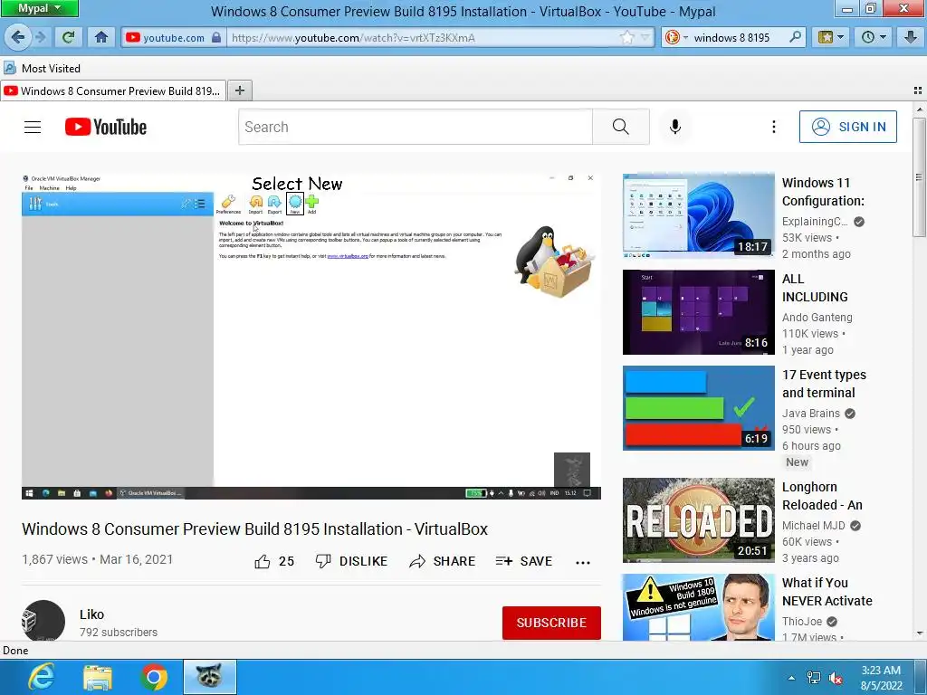Open the 17 Event types and terminal title
927x695 pixels.
[824, 384]
